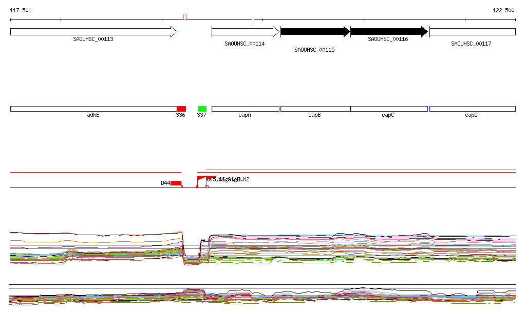The image size is (526, 313).
Task: Click the 122 500 end coordinate label
Action: (x=503, y=10)
